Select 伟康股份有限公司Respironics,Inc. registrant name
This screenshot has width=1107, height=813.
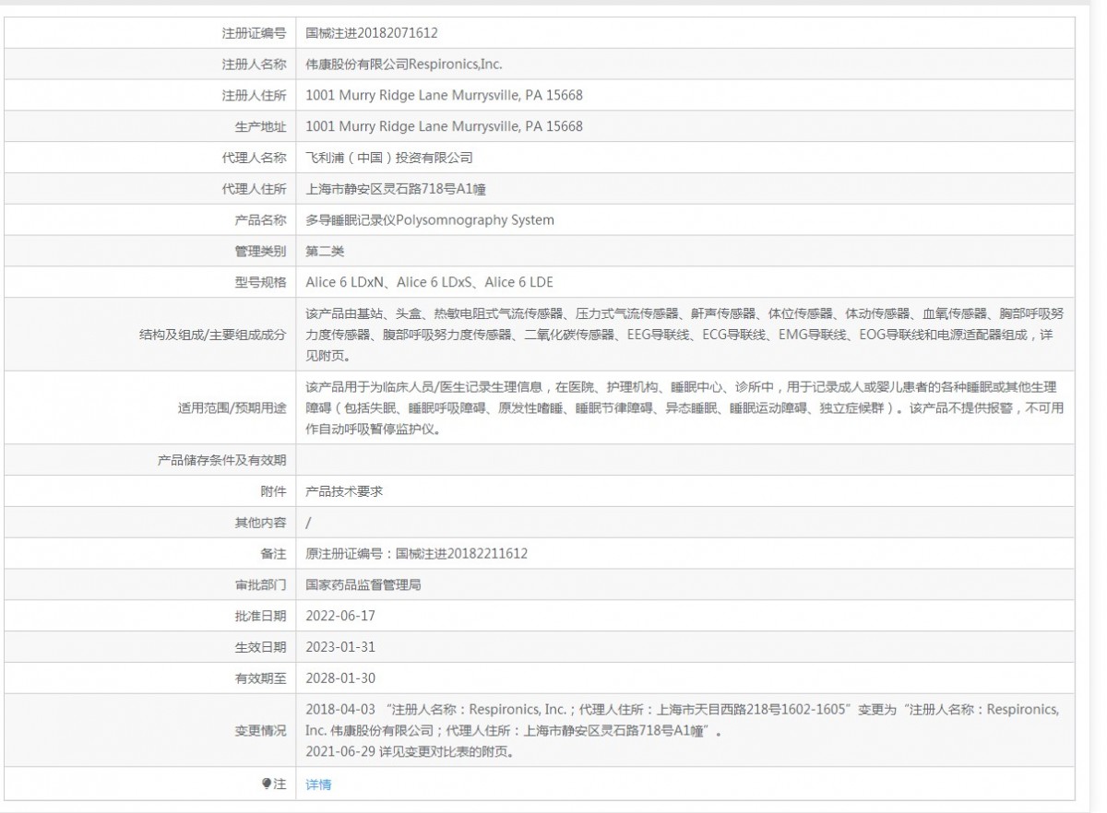point(404,64)
